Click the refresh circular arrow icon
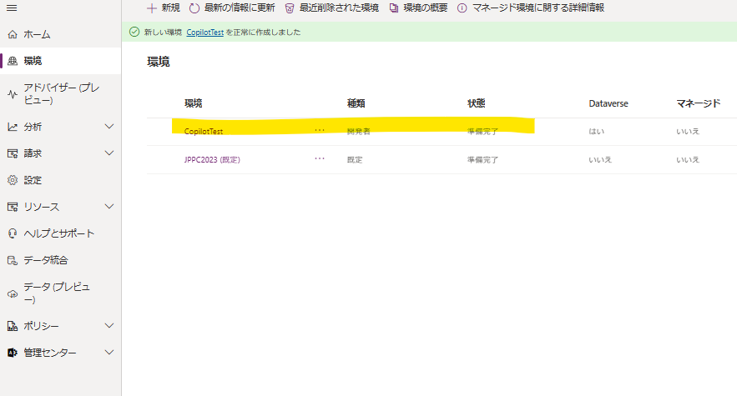This screenshot has height=396, width=737. [x=194, y=8]
